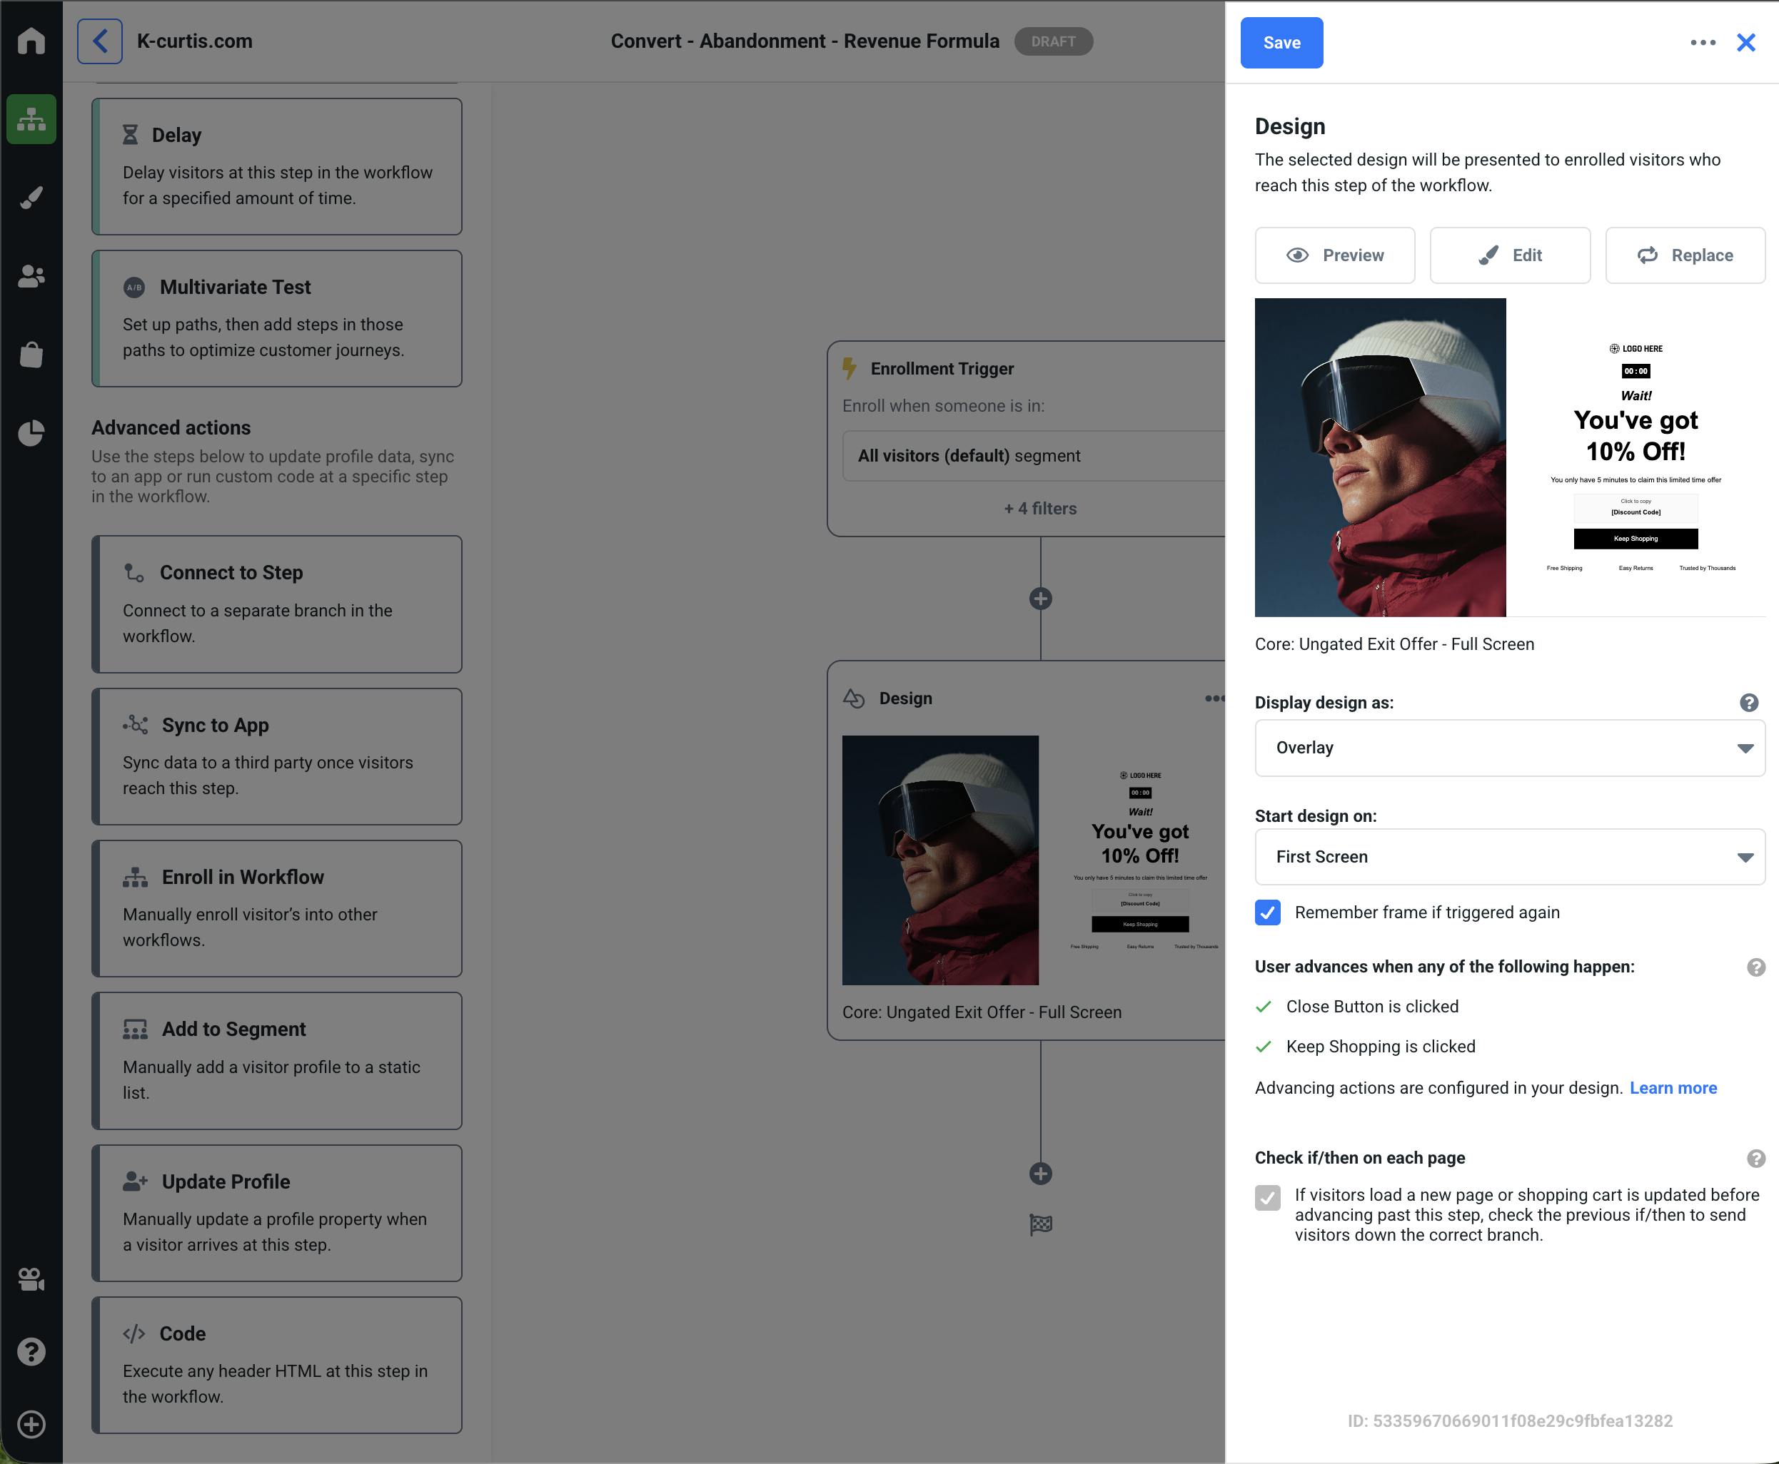The height and width of the screenshot is (1464, 1779).
Task: Click help icon beside User advances heading
Action: [1755, 967]
